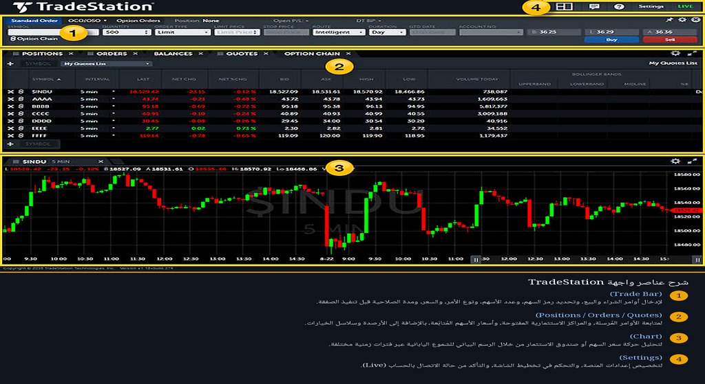The image size is (705, 384).
Task: Add symbol with plus icon above table
Action: tap(10, 64)
